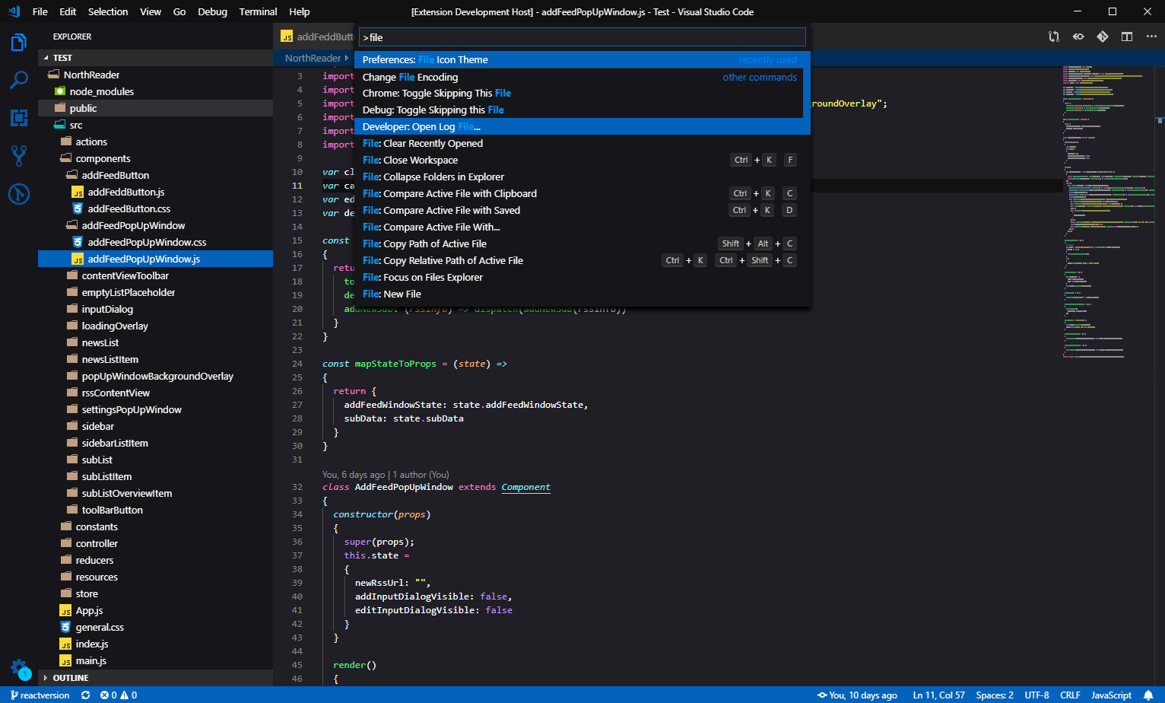Expand the public folder
Image resolution: width=1165 pixels, height=703 pixels.
point(155,108)
